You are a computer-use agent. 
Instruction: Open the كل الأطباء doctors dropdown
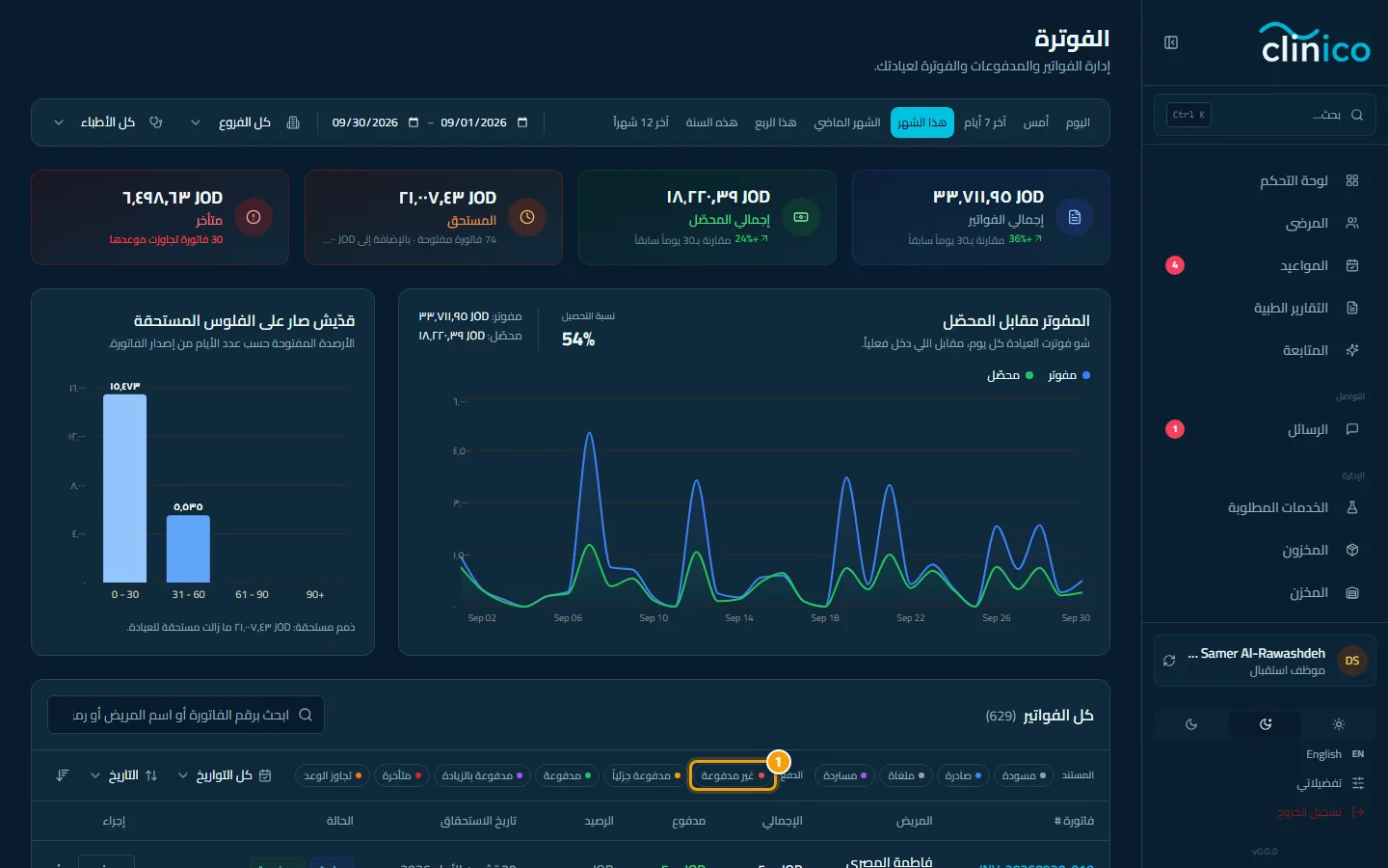pos(107,122)
